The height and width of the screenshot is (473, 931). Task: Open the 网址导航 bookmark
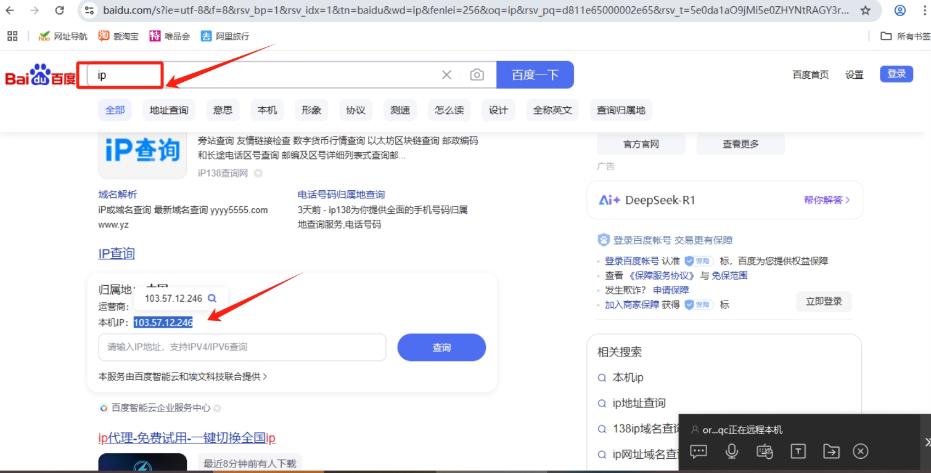[x=63, y=36]
